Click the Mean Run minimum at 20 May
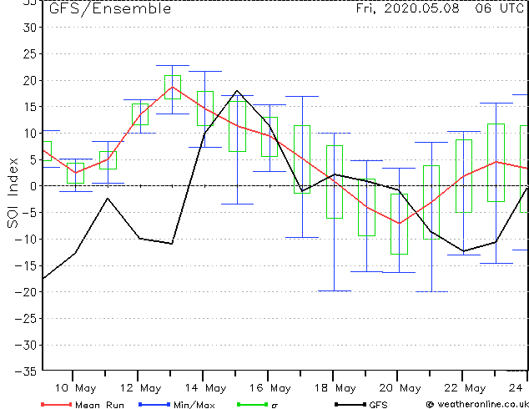Viewport: 529px width, 409px height. [x=399, y=224]
